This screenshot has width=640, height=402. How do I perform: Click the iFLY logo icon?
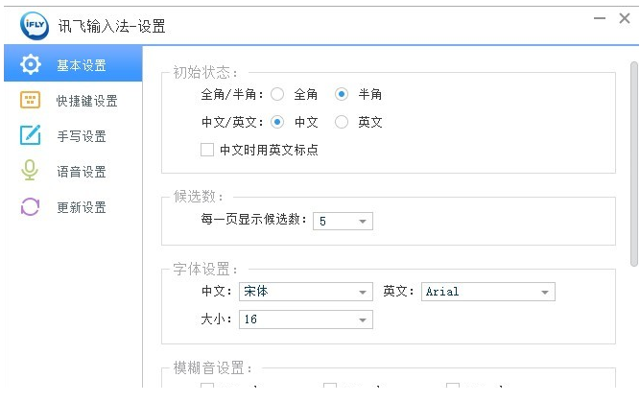[35, 26]
